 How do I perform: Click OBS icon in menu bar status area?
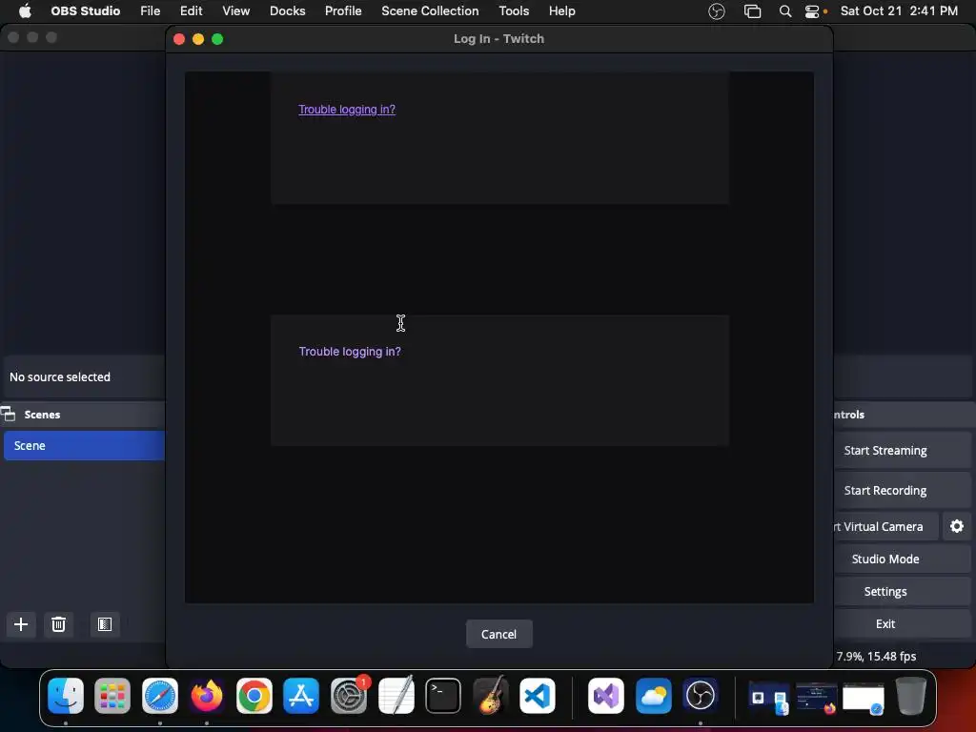pyautogui.click(x=717, y=11)
